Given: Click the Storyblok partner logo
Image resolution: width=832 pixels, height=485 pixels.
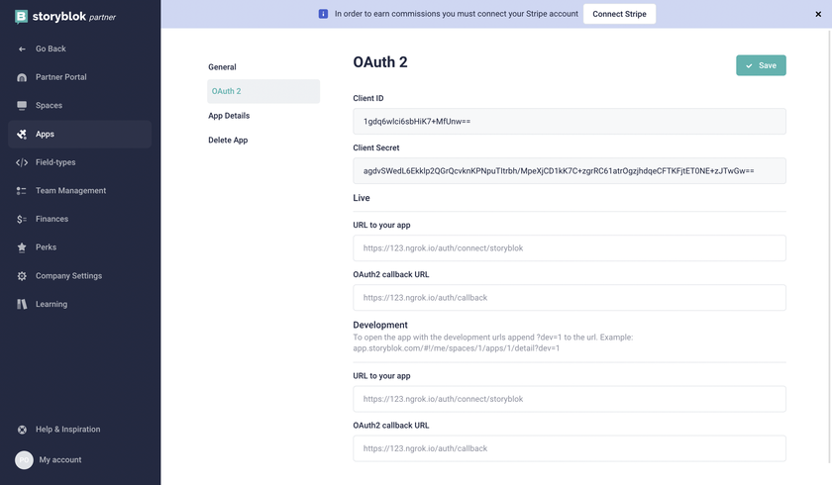Looking at the screenshot, I should coord(64,17).
